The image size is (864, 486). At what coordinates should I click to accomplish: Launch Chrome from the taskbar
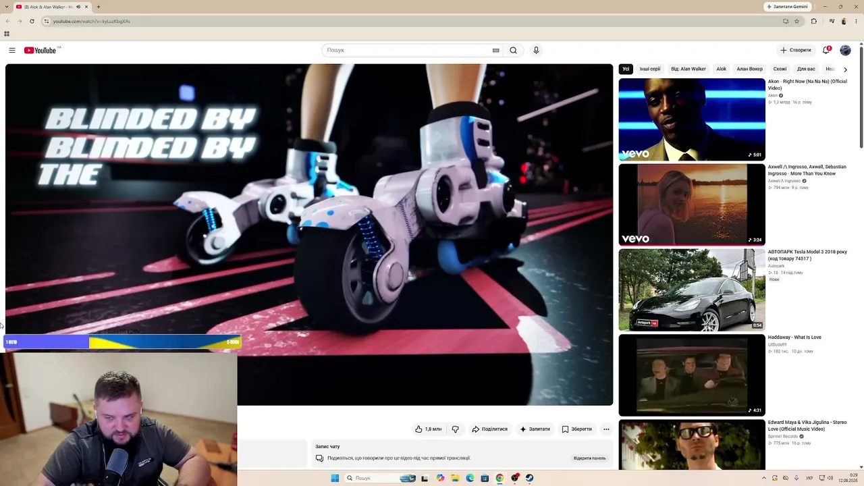(500, 478)
